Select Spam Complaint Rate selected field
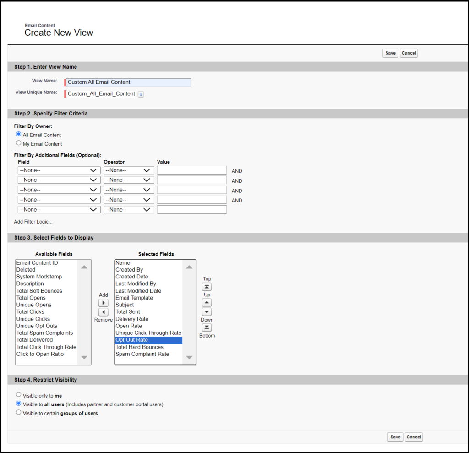This screenshot has height=453, width=469. point(149,354)
